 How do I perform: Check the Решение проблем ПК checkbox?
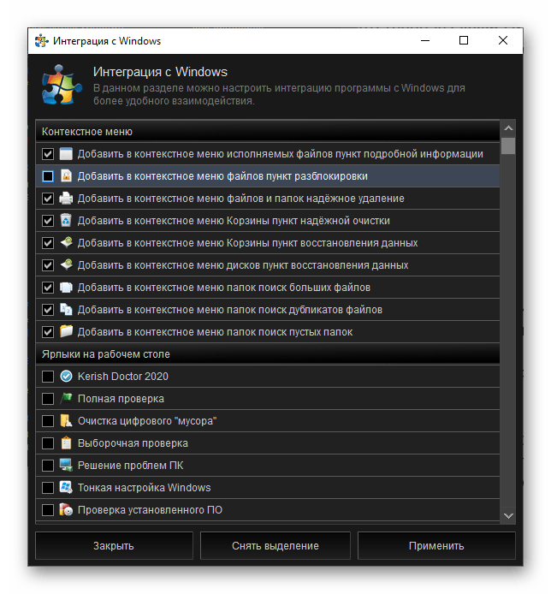(48, 466)
